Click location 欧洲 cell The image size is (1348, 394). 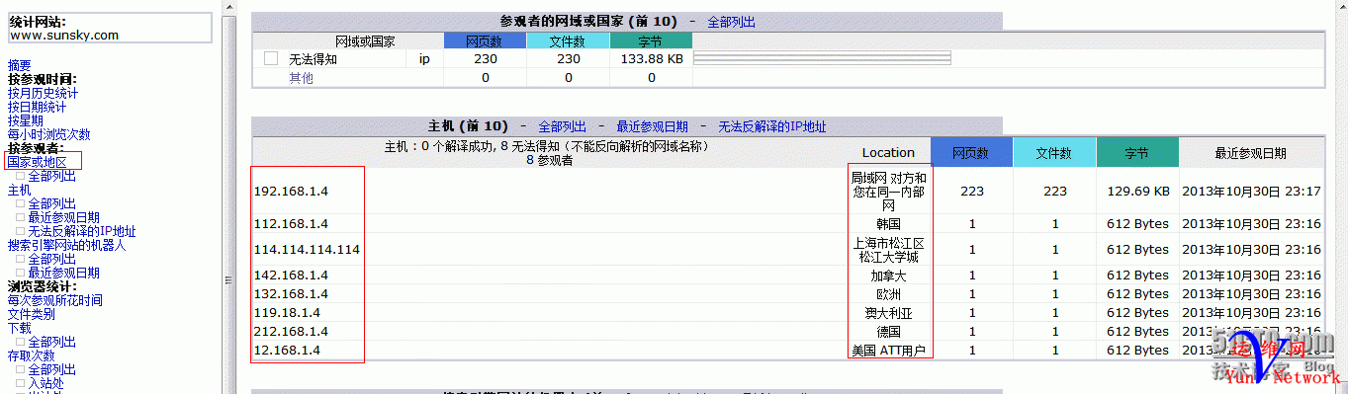point(888,294)
